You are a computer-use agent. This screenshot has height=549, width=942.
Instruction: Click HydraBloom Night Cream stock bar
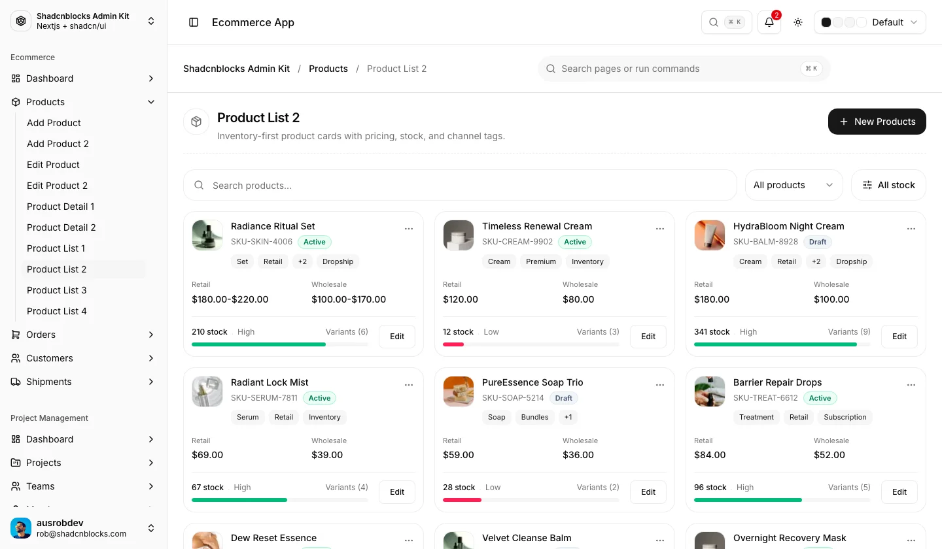(782, 344)
